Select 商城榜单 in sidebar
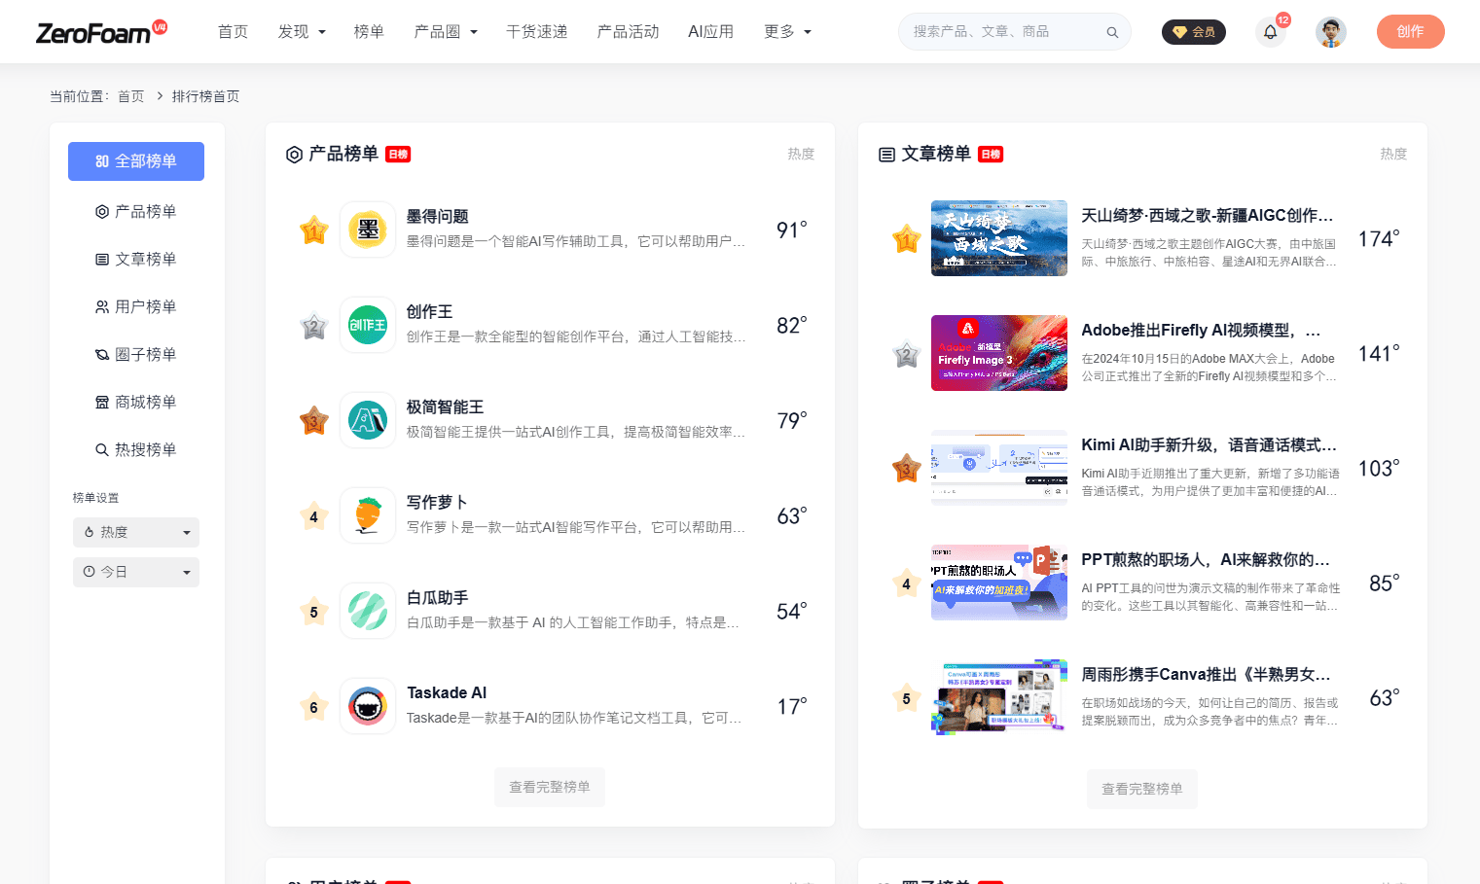 coord(136,402)
